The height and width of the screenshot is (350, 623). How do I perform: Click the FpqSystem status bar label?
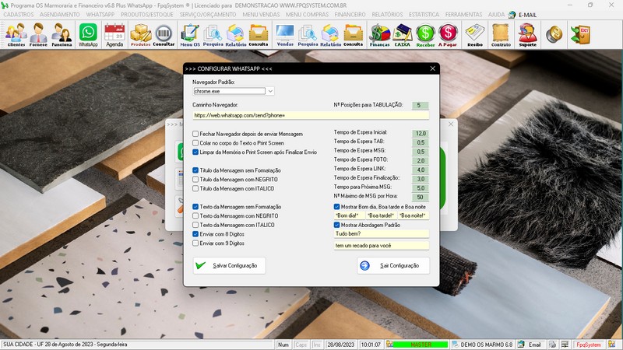click(589, 345)
